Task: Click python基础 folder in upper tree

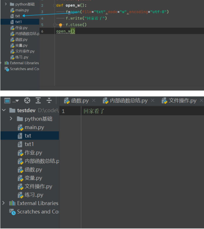Action: 22,4
